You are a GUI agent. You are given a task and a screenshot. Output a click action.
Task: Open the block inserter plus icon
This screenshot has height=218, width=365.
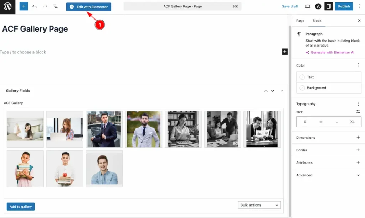coord(24,6)
